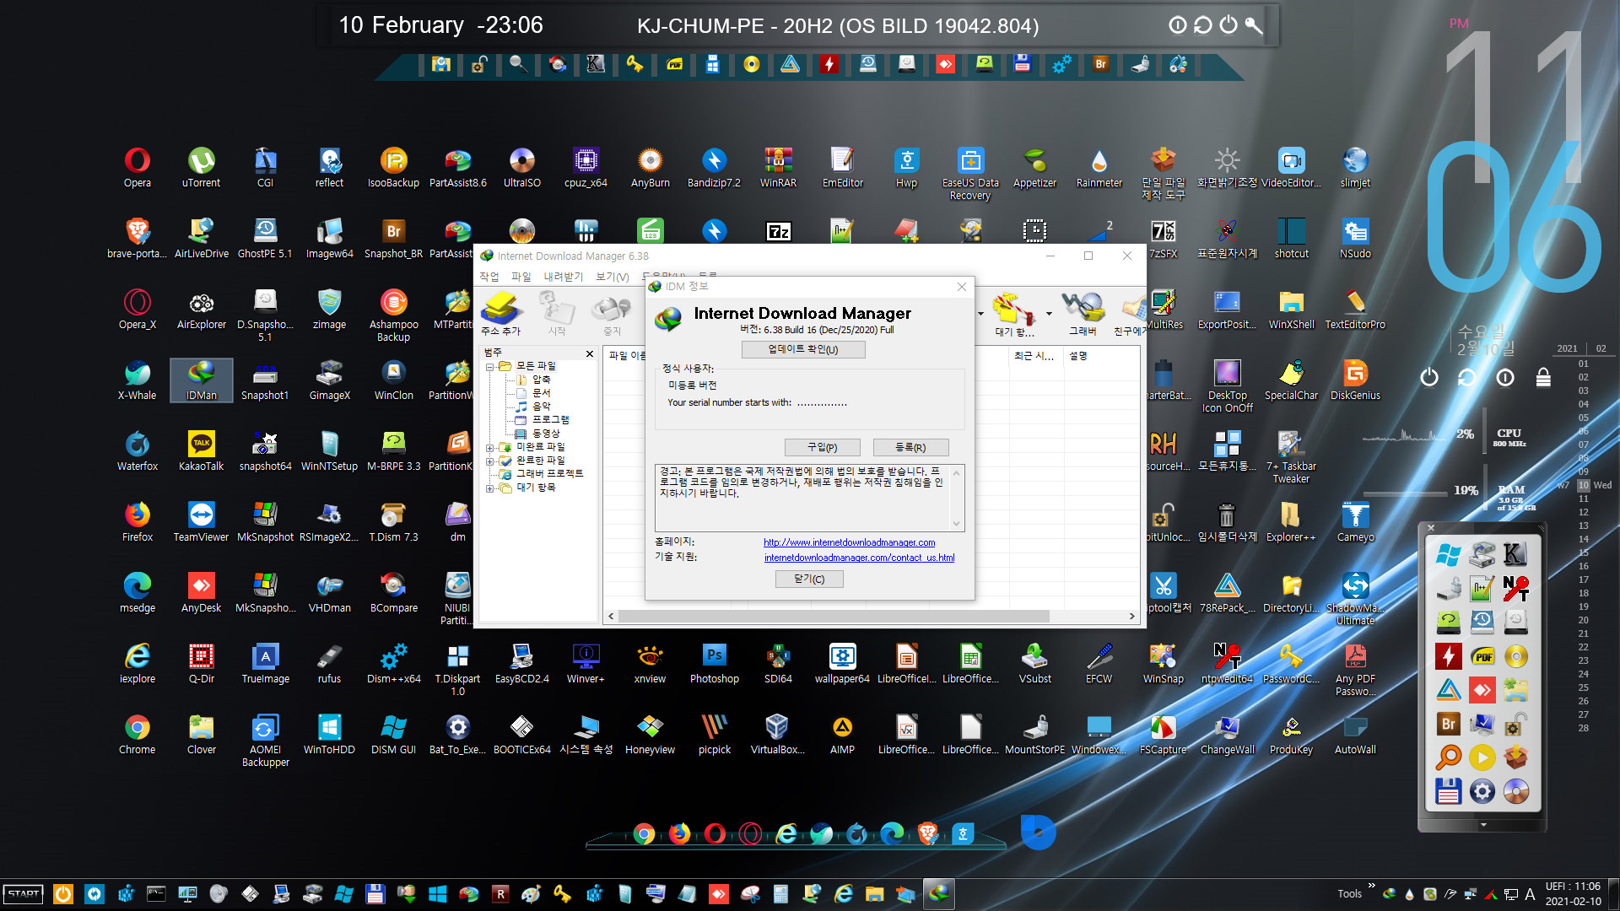This screenshot has width=1620, height=911.
Task: Open the DiskGenius desktop icon
Action: [x=1355, y=380]
